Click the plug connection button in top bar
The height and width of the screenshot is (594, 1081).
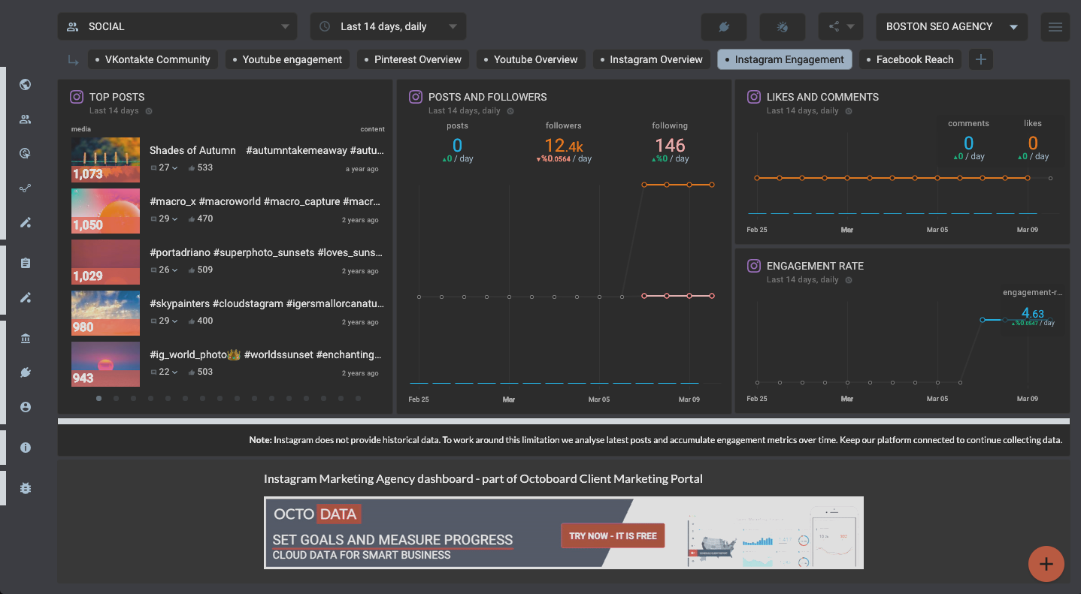point(724,26)
